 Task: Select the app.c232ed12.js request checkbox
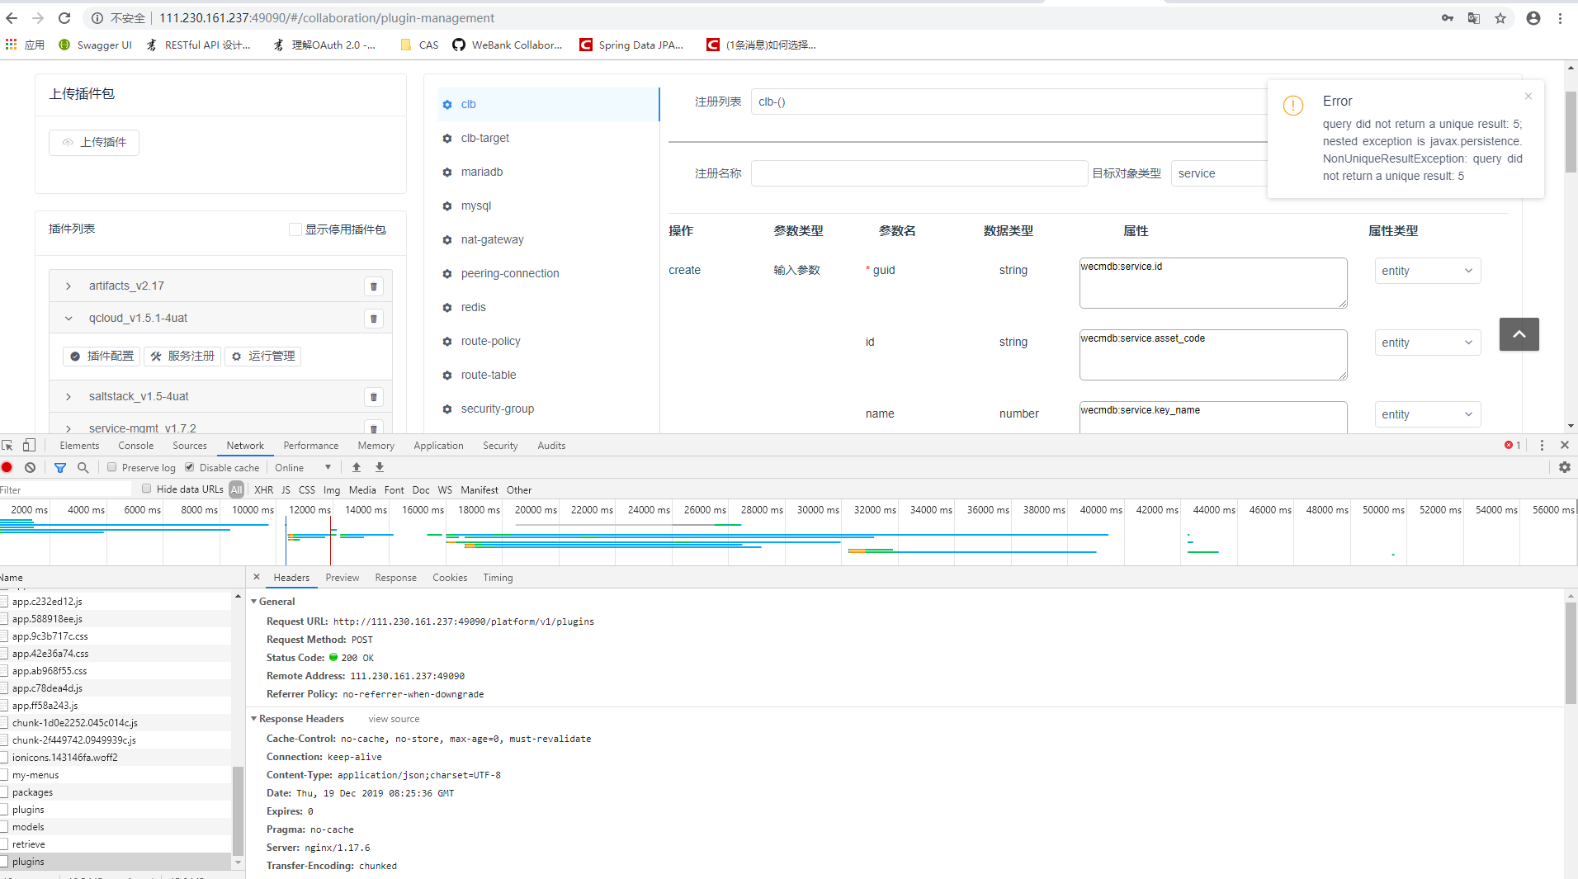[x=4, y=602]
